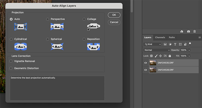Image resolution: width=202 pixels, height=108 pixels.
Task: Create new snapshot camera icon
Action: (x=188, y=31)
